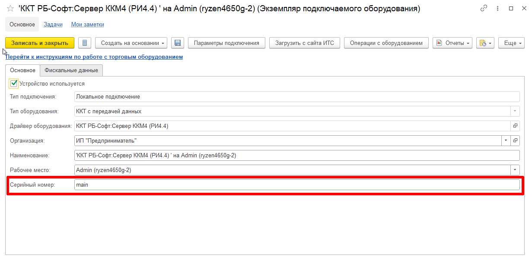This screenshot has height=258, width=532.
Task: Open Тип оборудования dropdown arrow
Action: click(x=515, y=111)
